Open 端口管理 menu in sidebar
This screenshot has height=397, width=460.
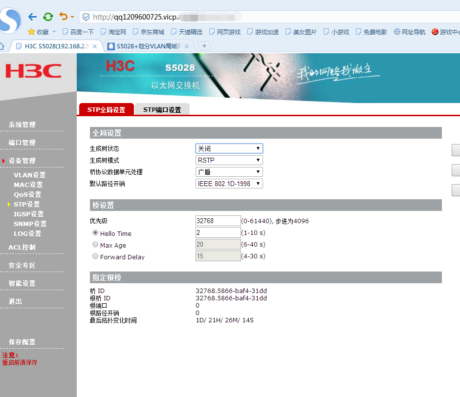coord(22,143)
